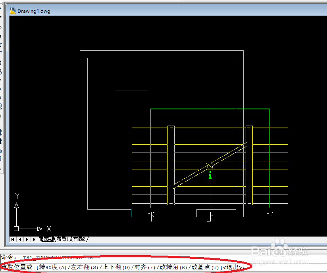This screenshot has width=327, height=273.
Task: Click the 左右翻(S) command option
Action: tap(85, 267)
